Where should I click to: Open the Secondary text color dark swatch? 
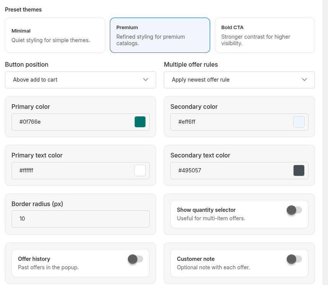point(299,170)
